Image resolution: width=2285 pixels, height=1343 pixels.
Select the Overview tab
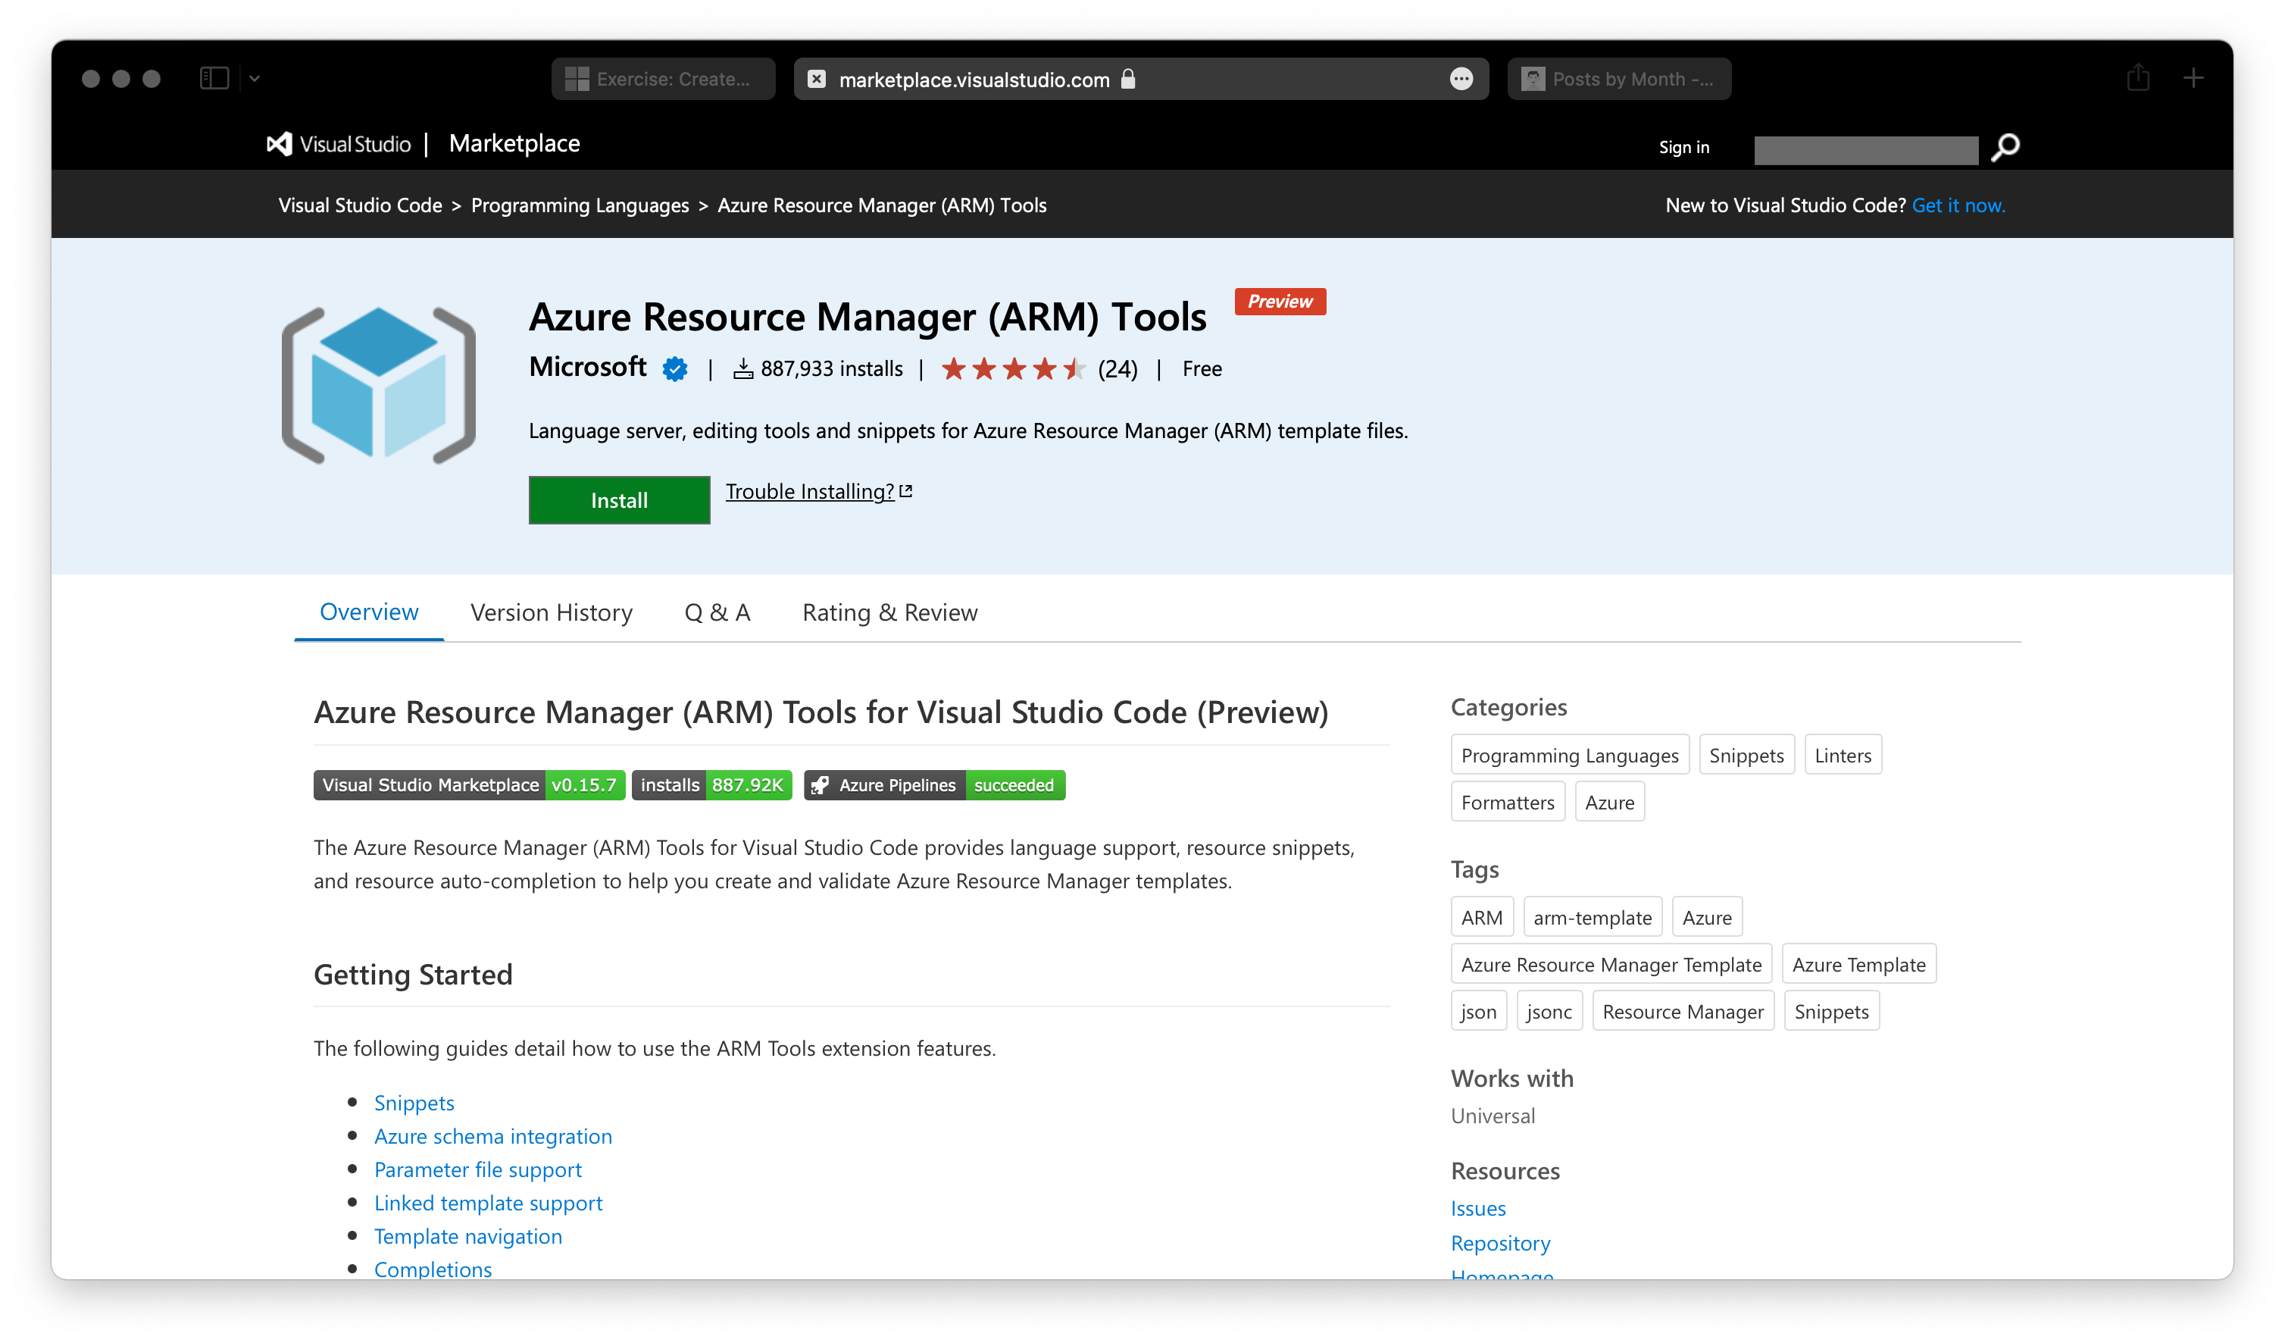(x=369, y=612)
